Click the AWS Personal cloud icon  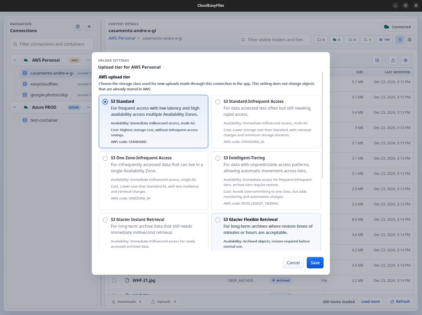pos(26,60)
